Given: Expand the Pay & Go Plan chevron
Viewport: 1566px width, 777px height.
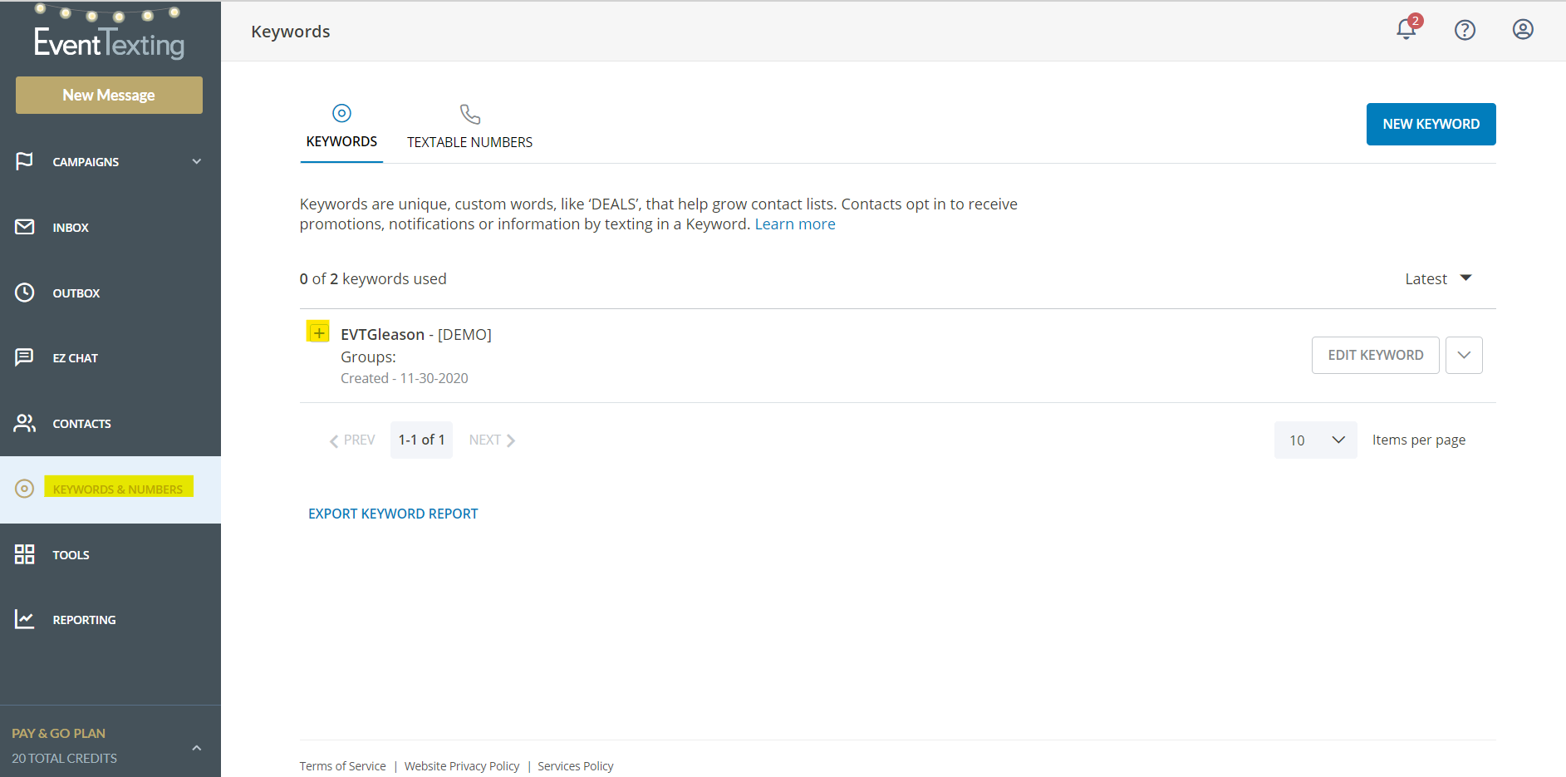Looking at the screenshot, I should point(197,748).
